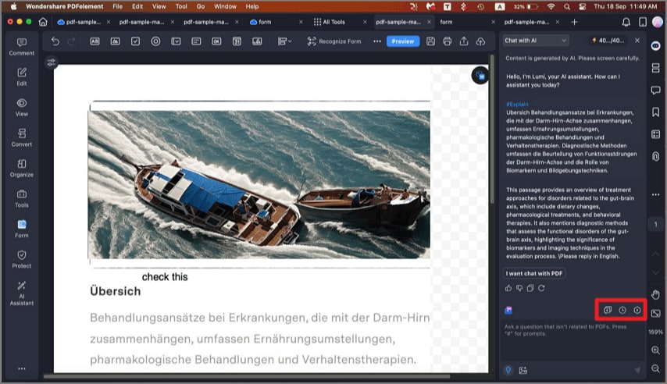This screenshot has height=384, width=667.
Task: Open the File menu
Action: coord(117,6)
